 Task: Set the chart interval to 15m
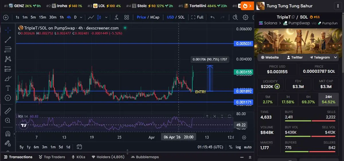point(42,17)
